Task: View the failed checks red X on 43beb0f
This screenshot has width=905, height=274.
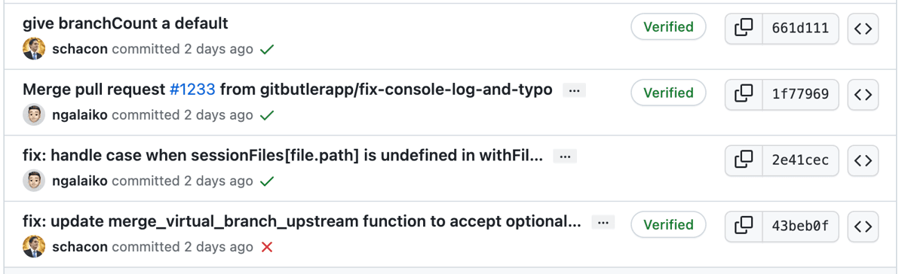Action: tap(266, 247)
